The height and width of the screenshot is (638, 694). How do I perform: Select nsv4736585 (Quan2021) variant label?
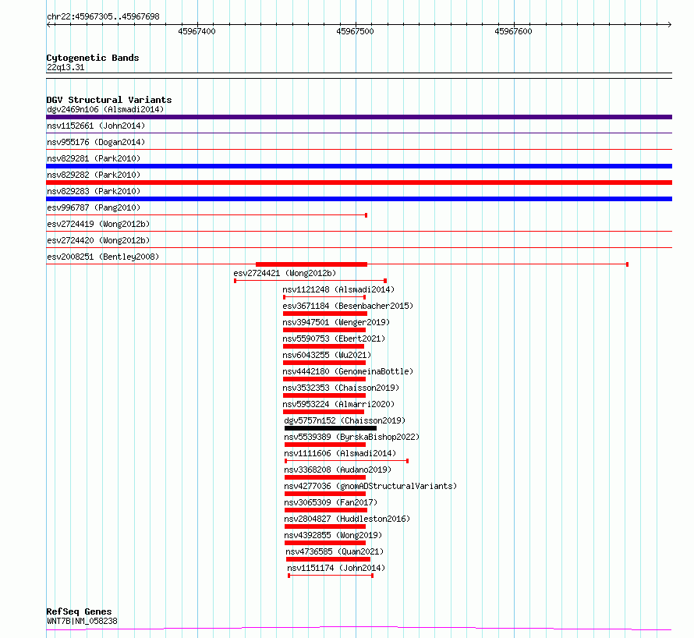point(335,551)
